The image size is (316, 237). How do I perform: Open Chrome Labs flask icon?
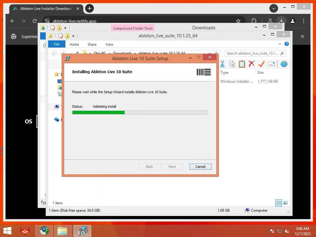tap(270, 21)
